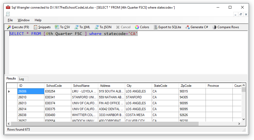Select the row header with current-row arrow
254x140 pixels.
point(12,91)
